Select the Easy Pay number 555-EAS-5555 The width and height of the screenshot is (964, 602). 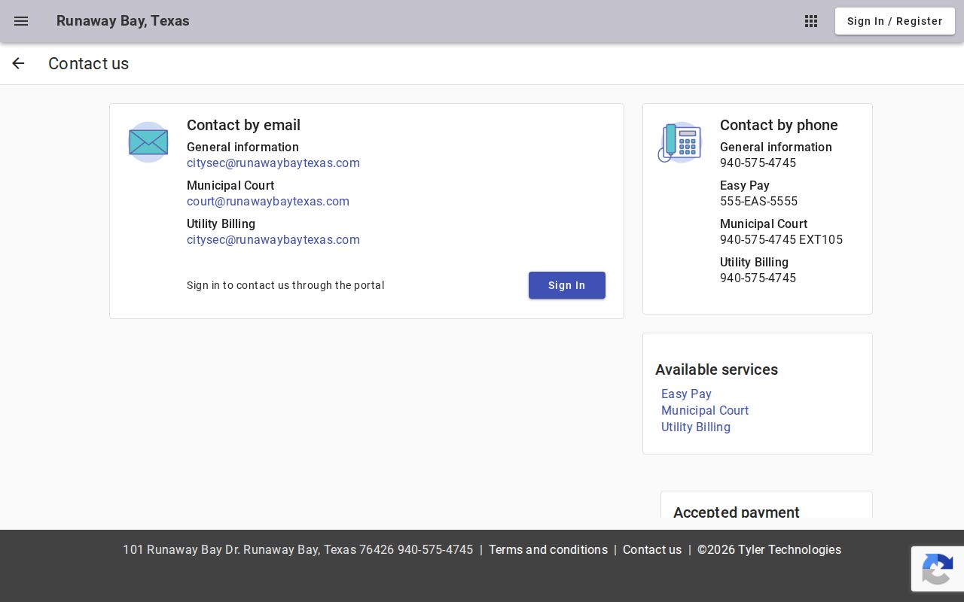758,202
